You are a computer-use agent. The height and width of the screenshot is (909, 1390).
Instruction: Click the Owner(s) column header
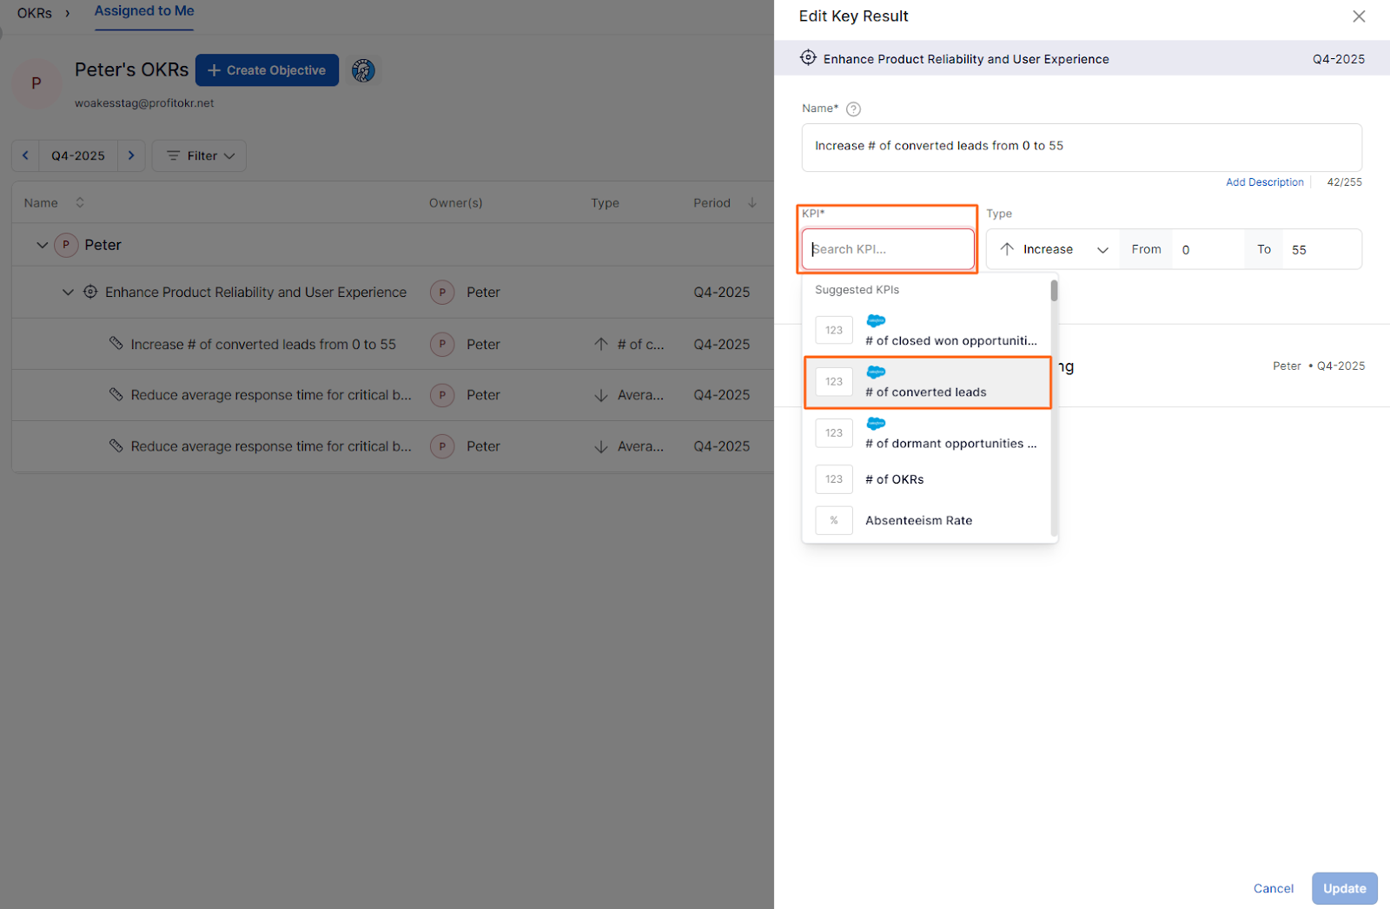455,203
